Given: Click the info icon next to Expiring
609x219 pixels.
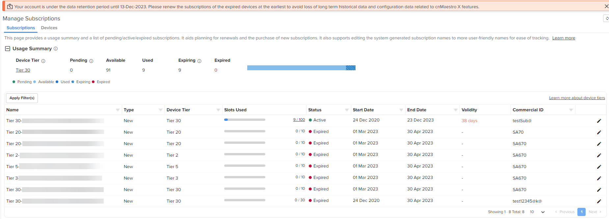Looking at the screenshot, I should pyautogui.click(x=199, y=61).
